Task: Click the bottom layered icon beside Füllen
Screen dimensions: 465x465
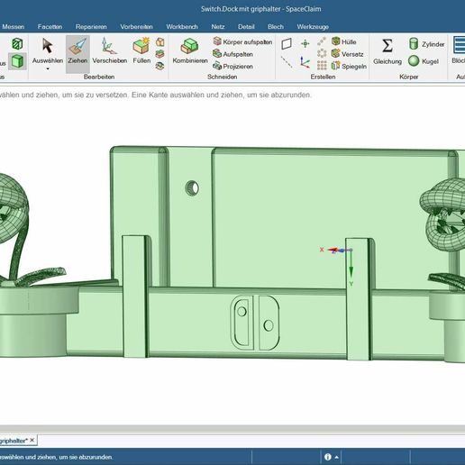Action: pyautogui.click(x=160, y=66)
